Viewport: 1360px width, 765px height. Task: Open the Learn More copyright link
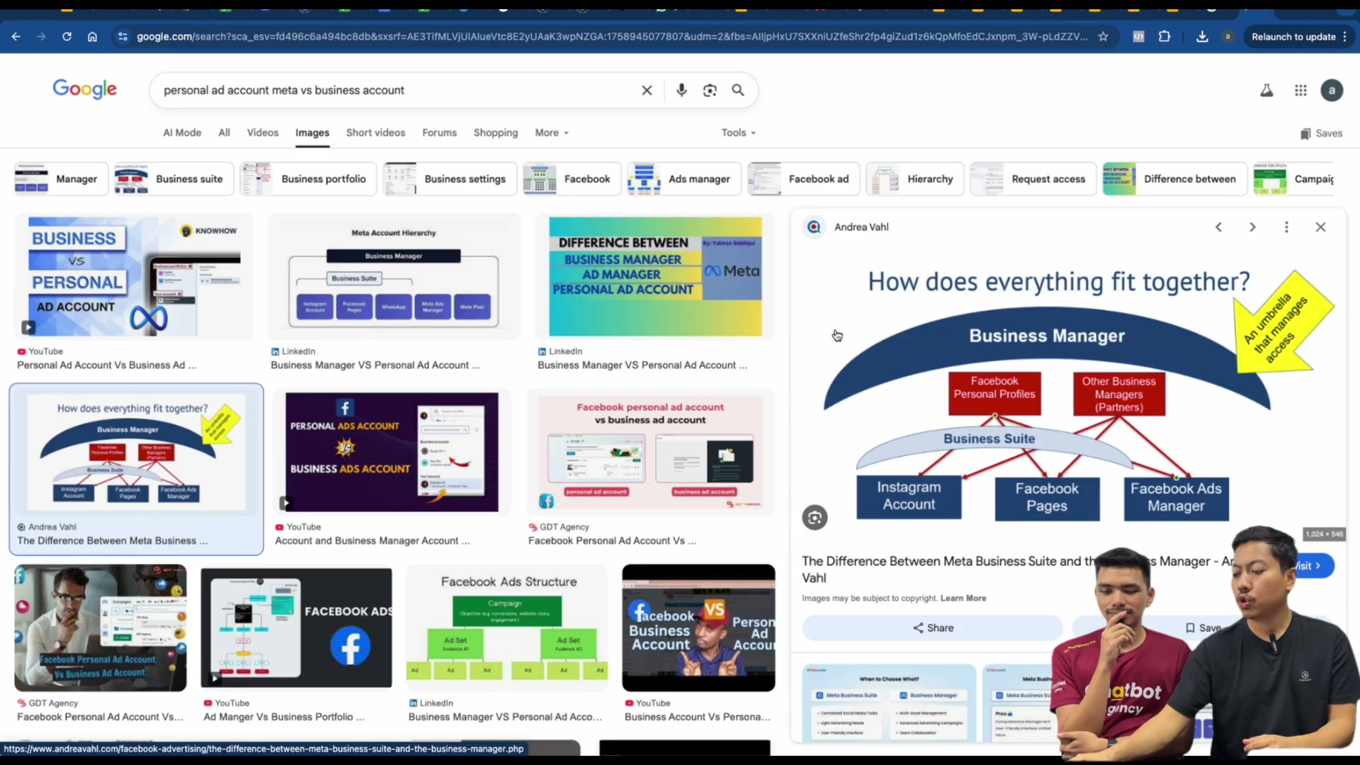click(x=963, y=598)
